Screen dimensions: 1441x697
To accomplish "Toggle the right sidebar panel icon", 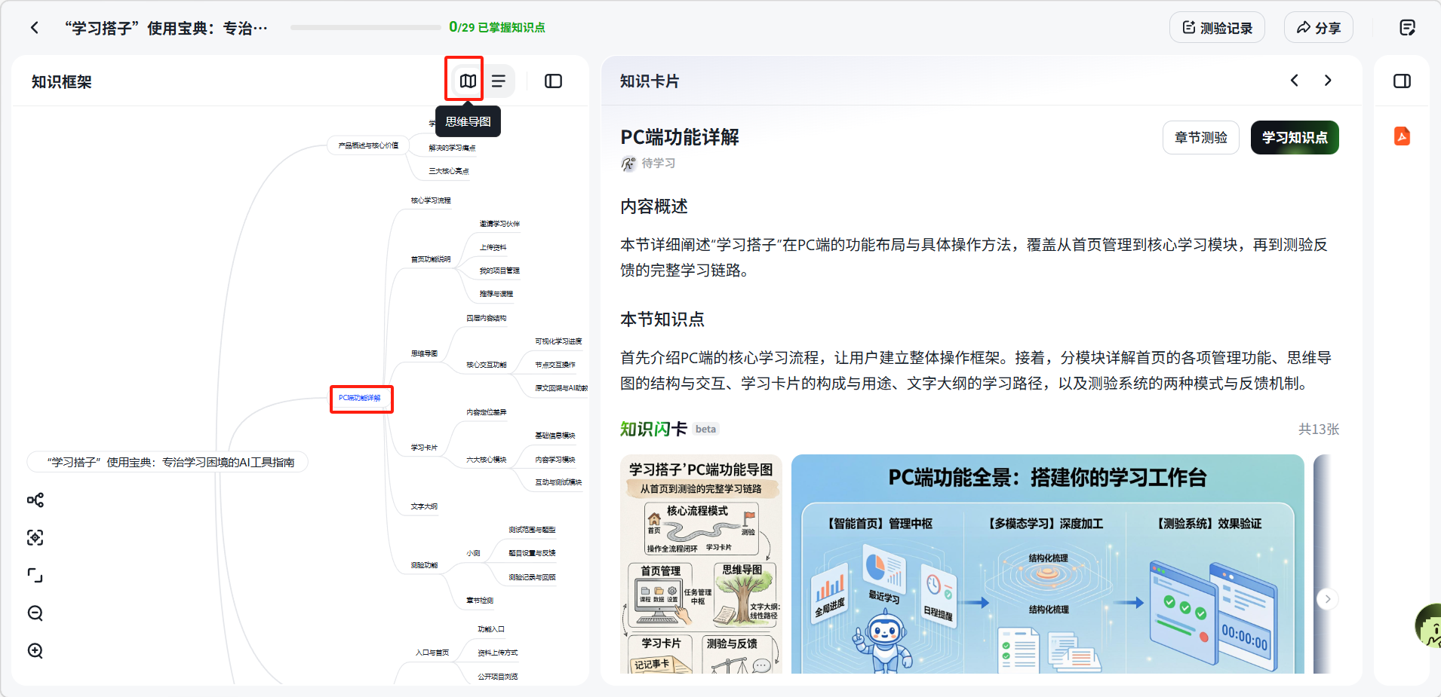I will tap(1402, 81).
